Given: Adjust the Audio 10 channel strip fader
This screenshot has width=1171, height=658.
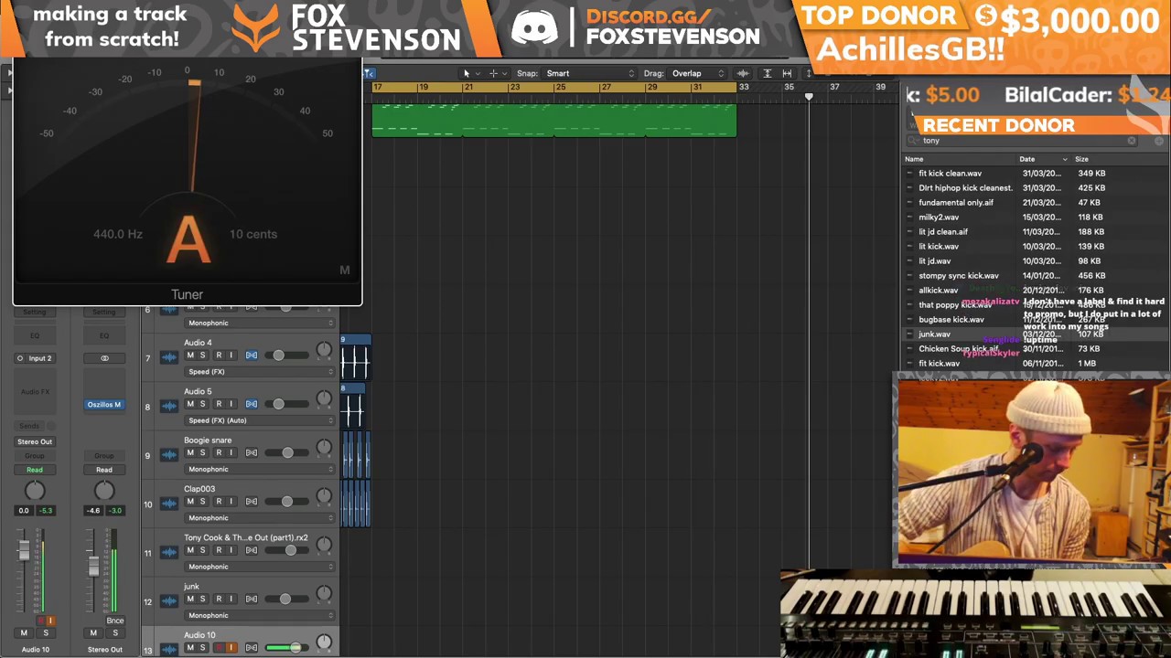Looking at the screenshot, I should pos(24,550).
